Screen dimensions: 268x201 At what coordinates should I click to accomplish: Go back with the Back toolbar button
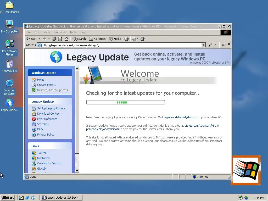click(x=31, y=39)
